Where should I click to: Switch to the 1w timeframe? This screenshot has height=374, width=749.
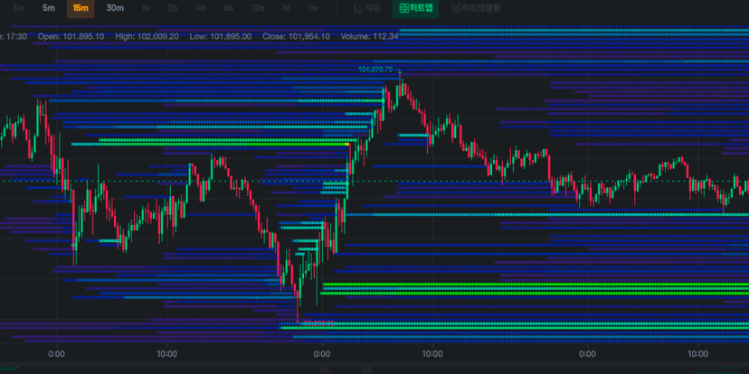314,8
